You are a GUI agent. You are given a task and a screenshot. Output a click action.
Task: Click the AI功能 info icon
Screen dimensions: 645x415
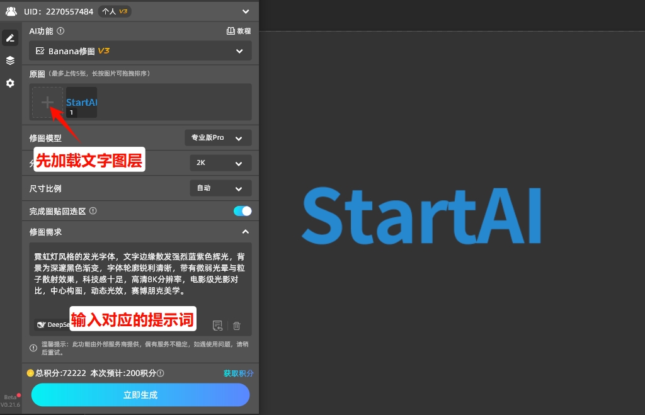point(59,30)
